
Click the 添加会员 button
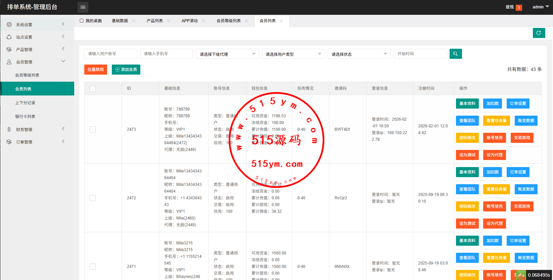[126, 70]
